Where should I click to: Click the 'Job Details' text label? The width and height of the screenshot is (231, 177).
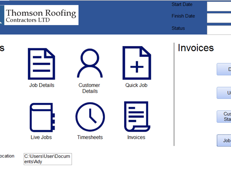click(x=42, y=85)
